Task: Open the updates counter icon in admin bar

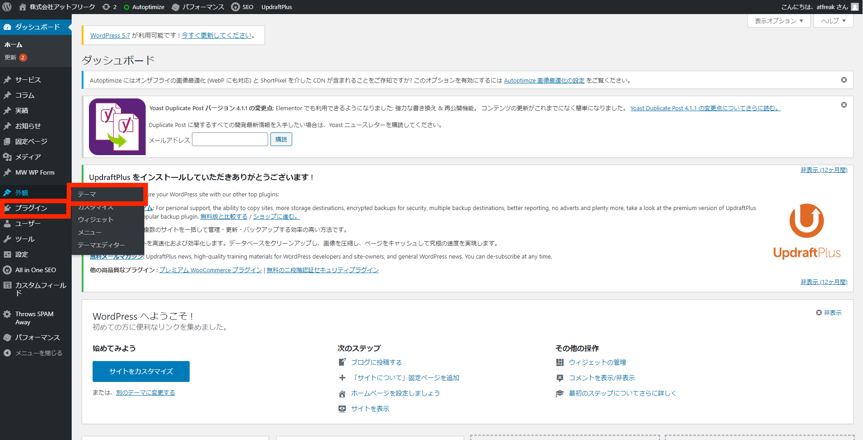Action: tap(109, 7)
